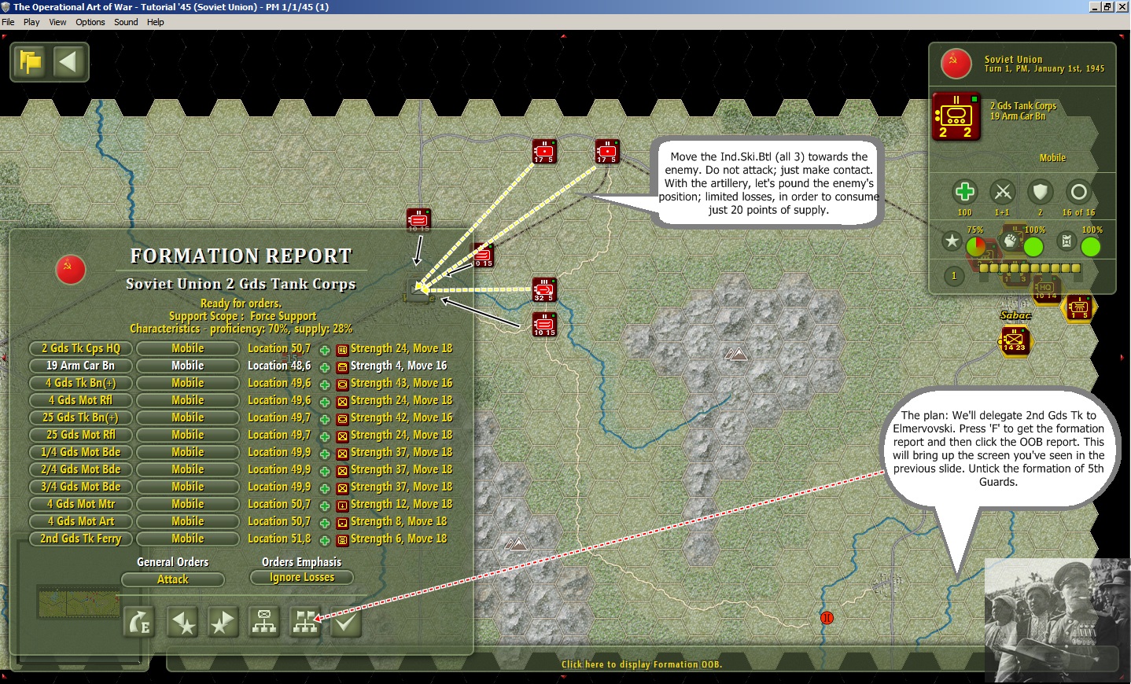Select the 2/4 Gds Mot Bde unit button
The width and height of the screenshot is (1131, 684).
[x=81, y=469]
